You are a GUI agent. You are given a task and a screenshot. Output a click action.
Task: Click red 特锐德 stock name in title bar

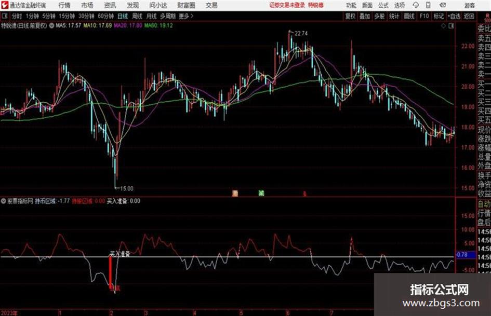(x=316, y=5)
